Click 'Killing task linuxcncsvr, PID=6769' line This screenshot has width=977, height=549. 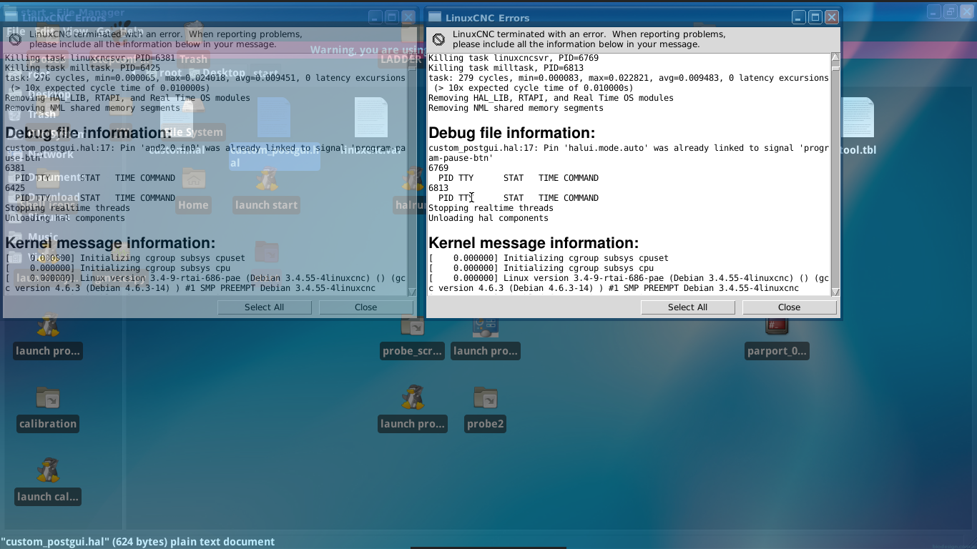[514, 58]
